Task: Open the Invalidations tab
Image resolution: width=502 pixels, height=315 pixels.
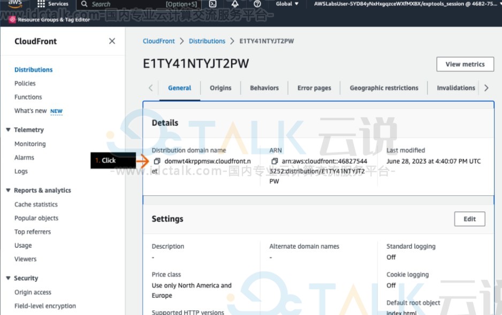Action: tap(456, 88)
